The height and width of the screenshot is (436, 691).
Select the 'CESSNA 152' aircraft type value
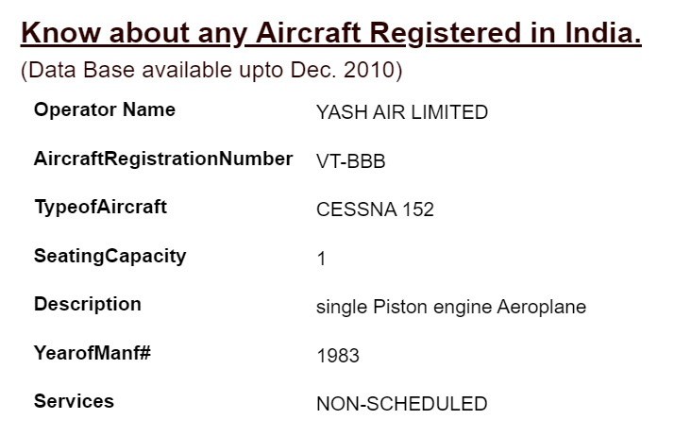(375, 210)
